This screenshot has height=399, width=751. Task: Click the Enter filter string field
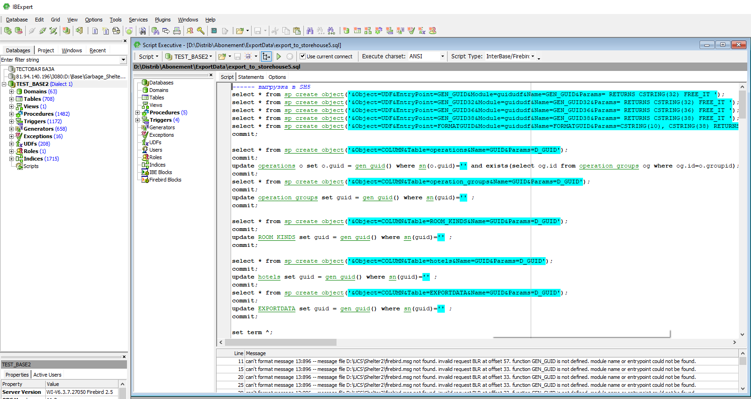(60, 60)
